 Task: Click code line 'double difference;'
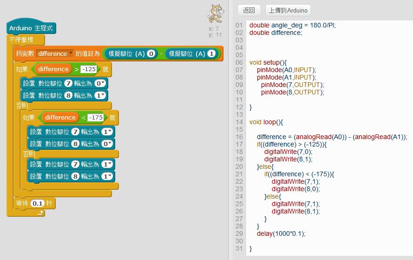276,33
